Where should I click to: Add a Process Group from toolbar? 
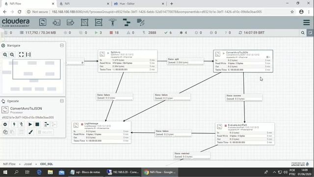tap(84, 22)
